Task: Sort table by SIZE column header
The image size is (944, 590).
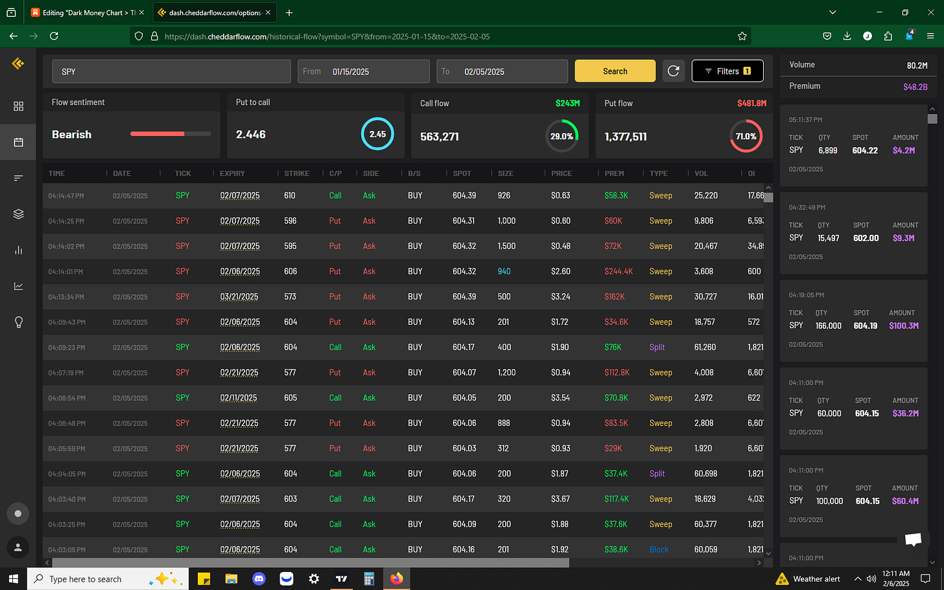Action: tap(506, 173)
